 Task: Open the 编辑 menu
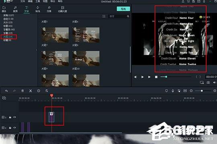(30, 1)
